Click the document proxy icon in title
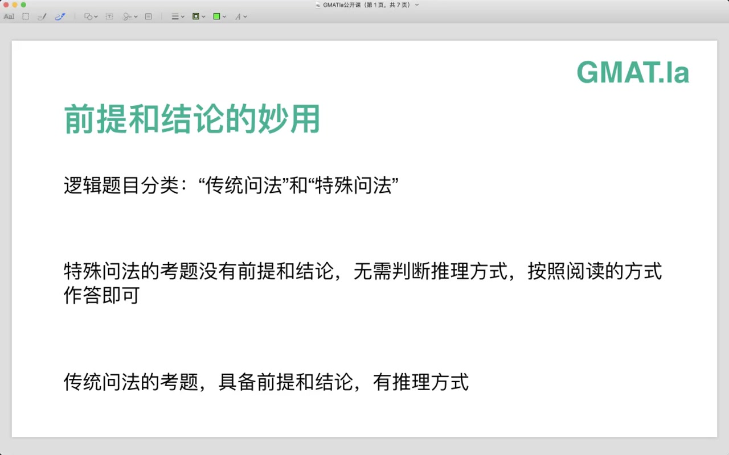 318,5
